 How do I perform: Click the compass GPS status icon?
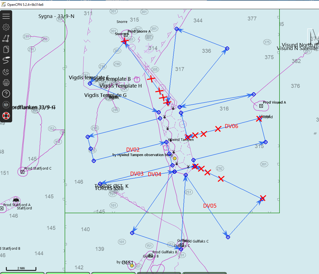point(6,105)
